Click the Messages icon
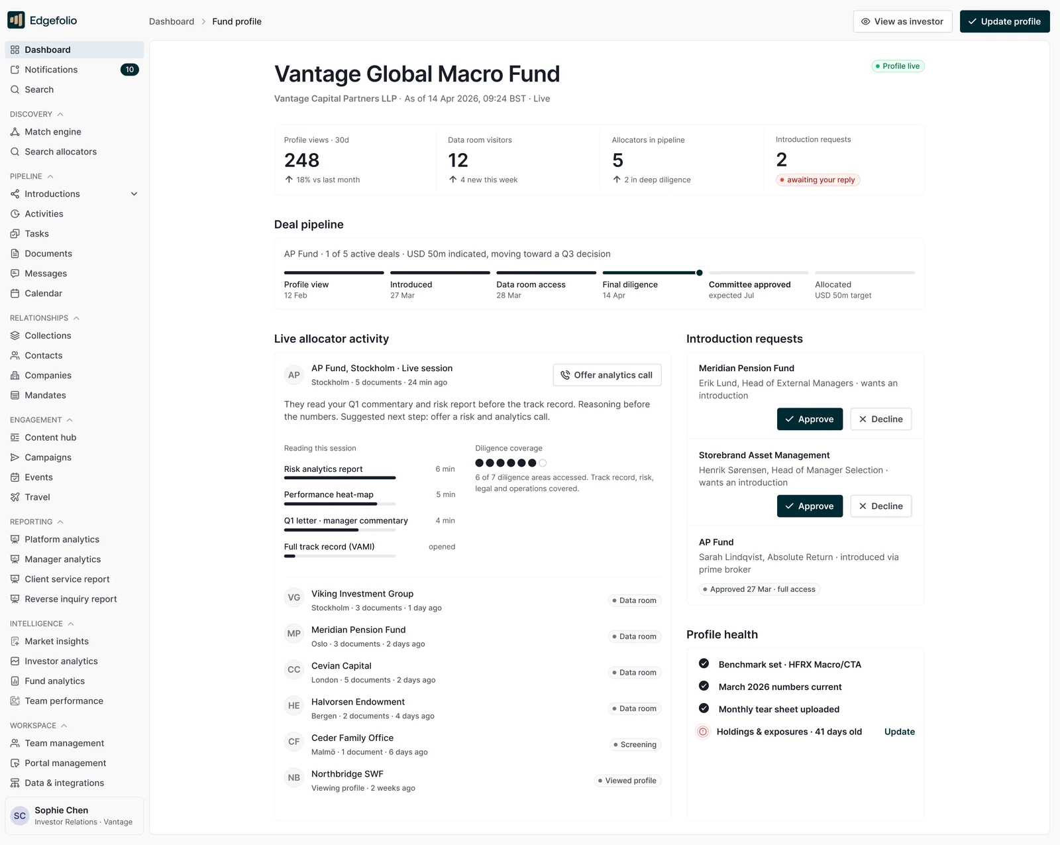1060x845 pixels. pyautogui.click(x=15, y=274)
